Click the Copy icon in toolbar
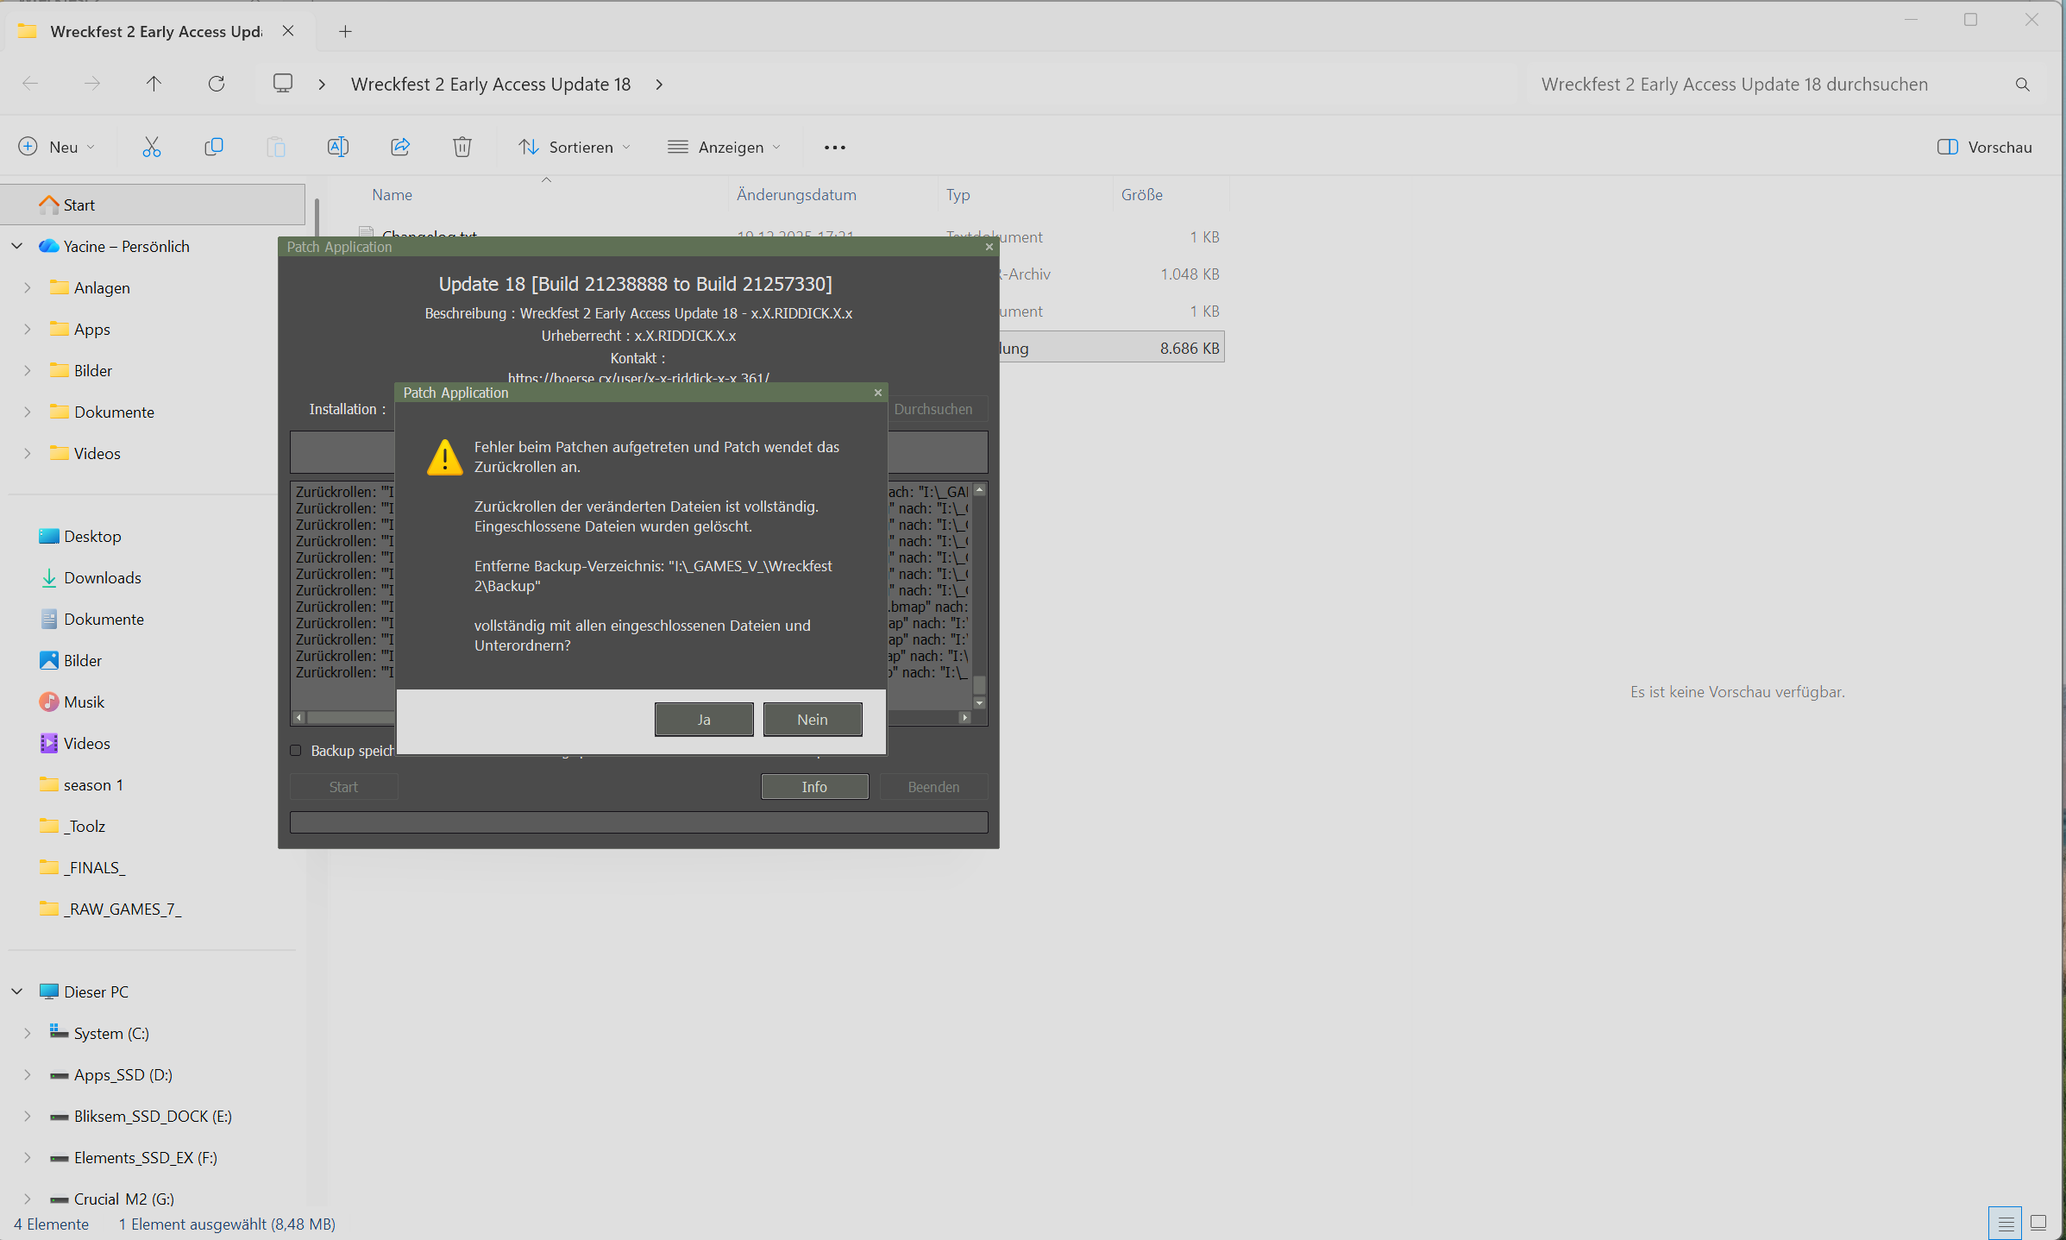This screenshot has height=1240, width=2066. tap(214, 147)
